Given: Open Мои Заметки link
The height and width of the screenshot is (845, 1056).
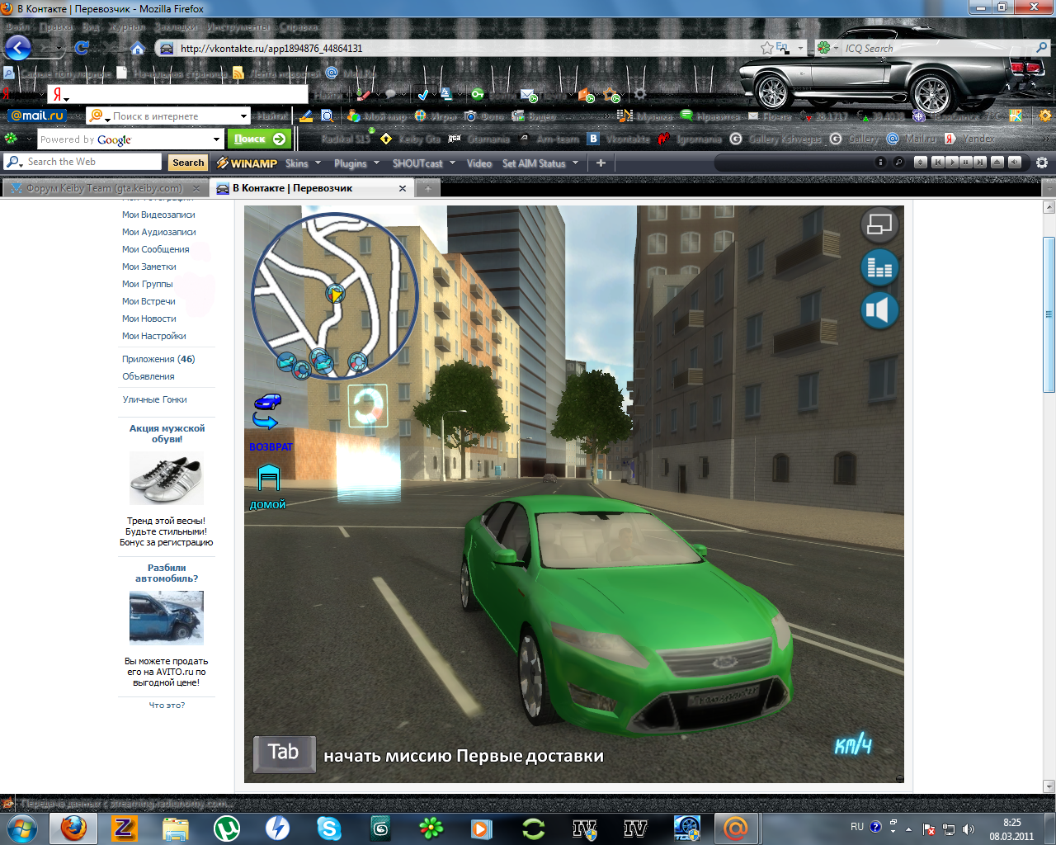Looking at the screenshot, I should (149, 267).
